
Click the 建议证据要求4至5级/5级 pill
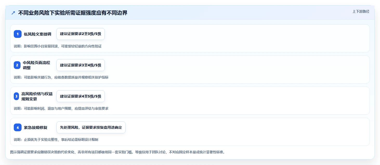(81, 96)
